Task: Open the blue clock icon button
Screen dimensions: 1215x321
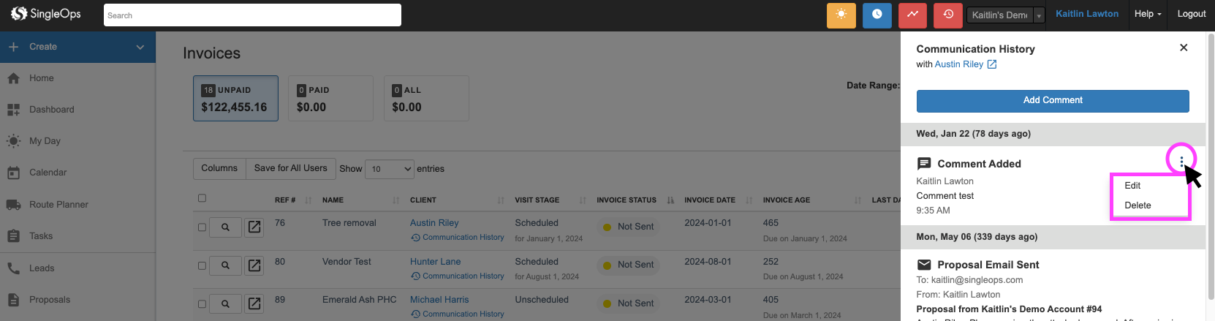Action: tap(877, 15)
